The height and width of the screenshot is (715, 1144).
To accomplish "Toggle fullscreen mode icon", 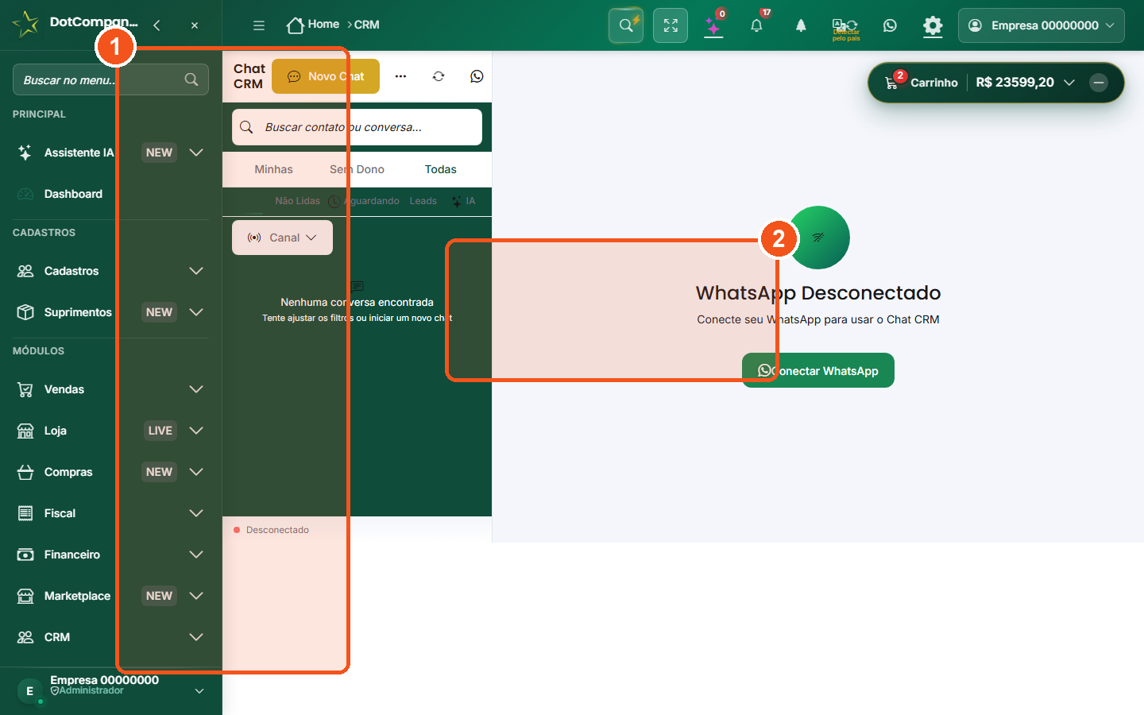I will tap(671, 25).
